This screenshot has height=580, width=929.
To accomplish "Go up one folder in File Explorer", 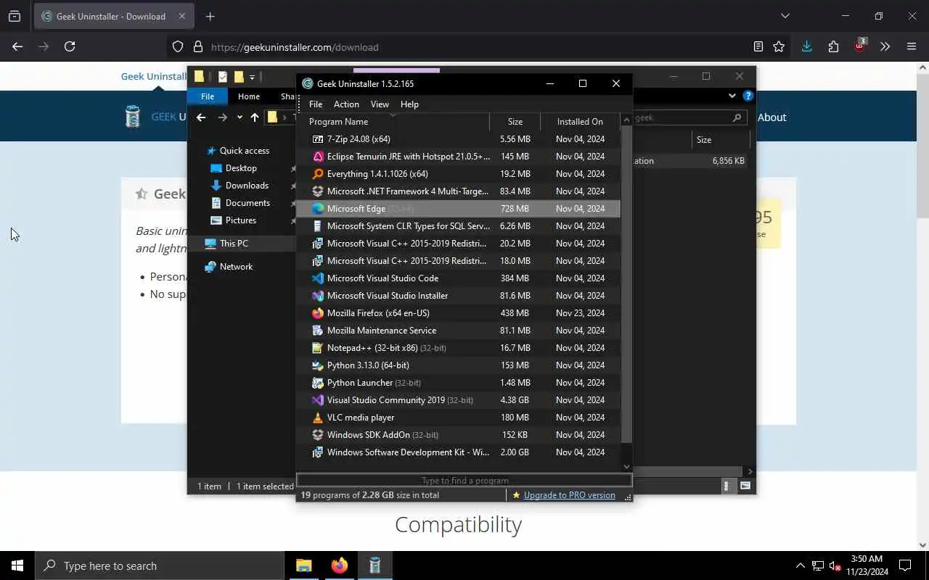I will click(254, 117).
